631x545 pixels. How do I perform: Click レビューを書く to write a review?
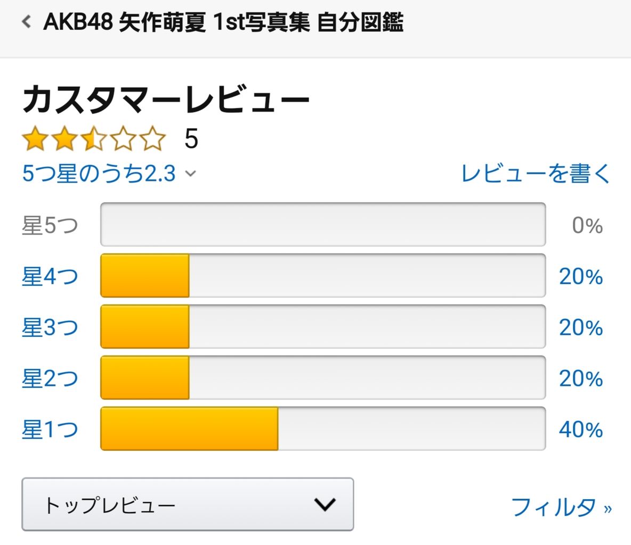point(535,173)
